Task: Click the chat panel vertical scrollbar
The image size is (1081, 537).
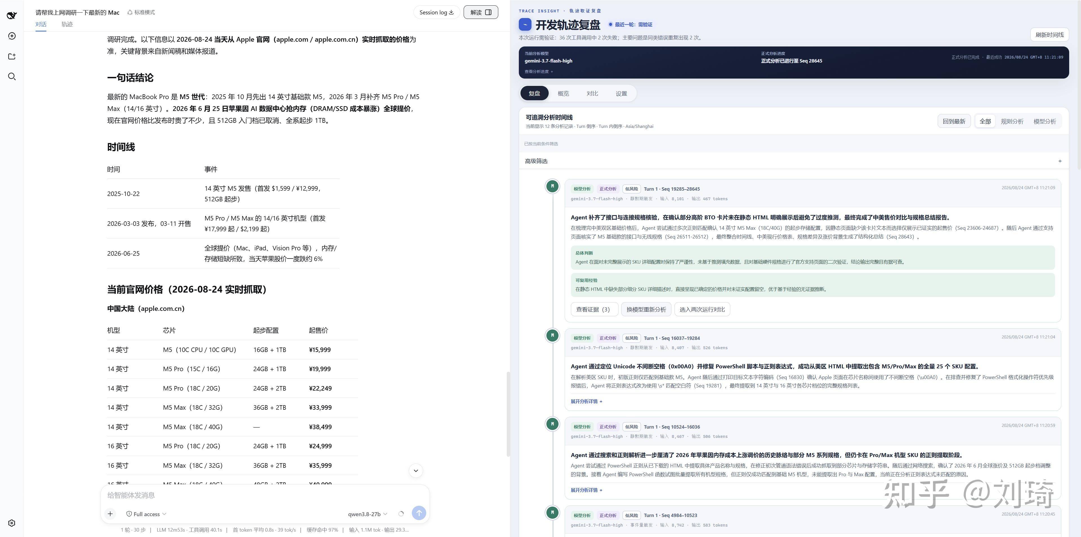Action: (x=508, y=414)
